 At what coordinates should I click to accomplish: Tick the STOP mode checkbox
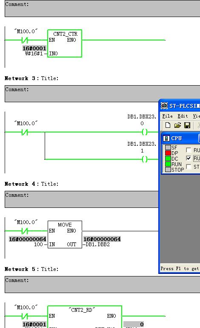pos(189,167)
